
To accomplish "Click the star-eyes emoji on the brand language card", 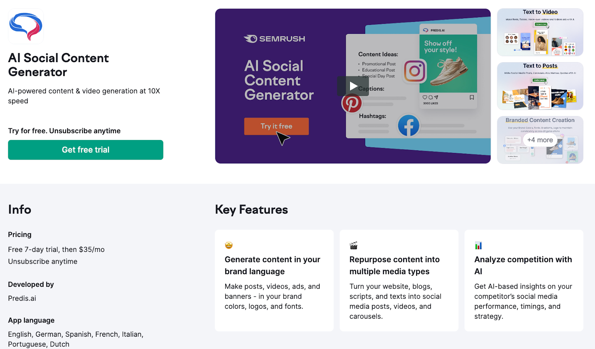I will coord(229,245).
